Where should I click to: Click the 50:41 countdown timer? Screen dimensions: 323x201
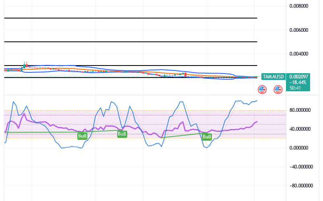click(295, 88)
